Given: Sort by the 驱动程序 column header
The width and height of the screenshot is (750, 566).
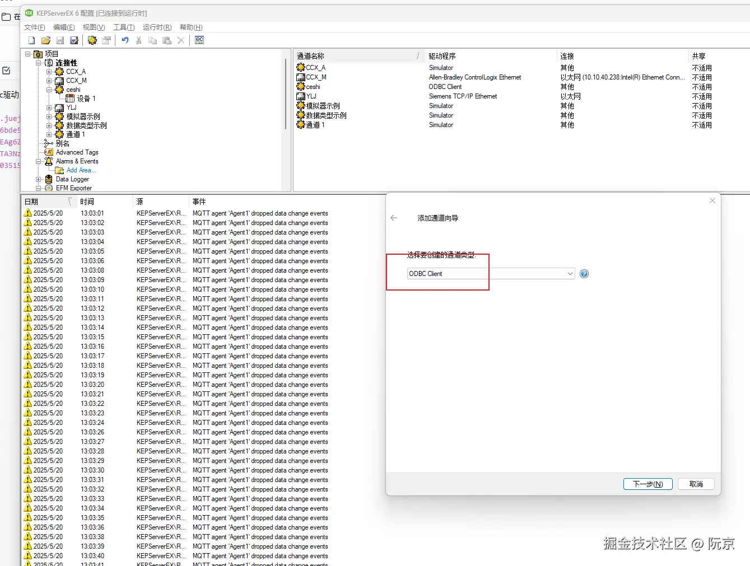Looking at the screenshot, I should click(490, 56).
